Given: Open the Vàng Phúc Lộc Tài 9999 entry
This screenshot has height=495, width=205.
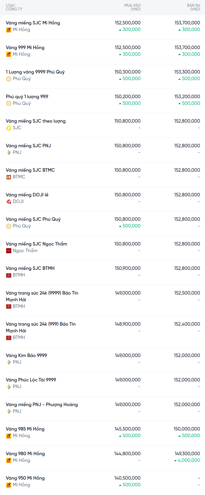Looking at the screenshot, I should 31,380.
